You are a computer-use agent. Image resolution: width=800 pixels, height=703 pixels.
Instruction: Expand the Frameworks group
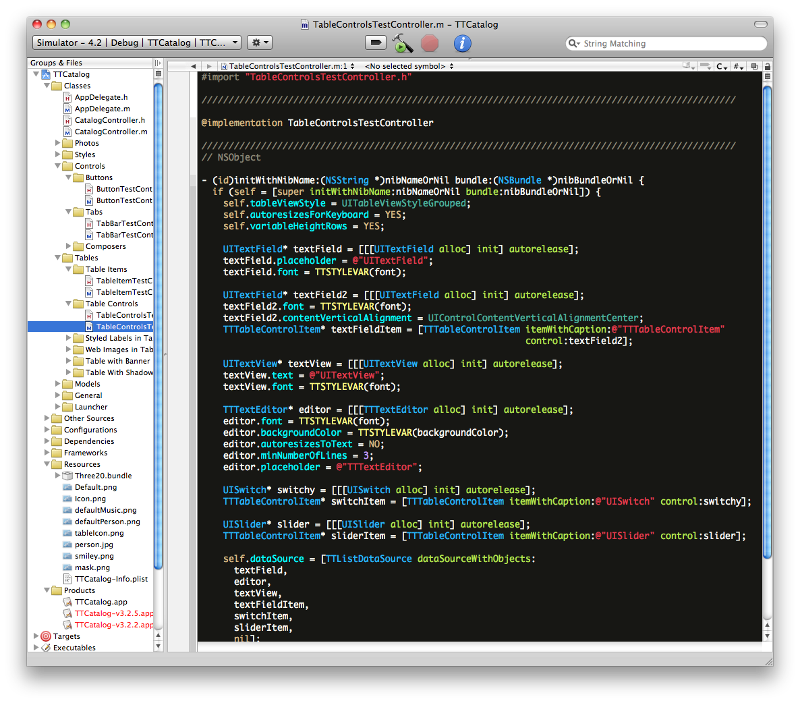point(47,453)
